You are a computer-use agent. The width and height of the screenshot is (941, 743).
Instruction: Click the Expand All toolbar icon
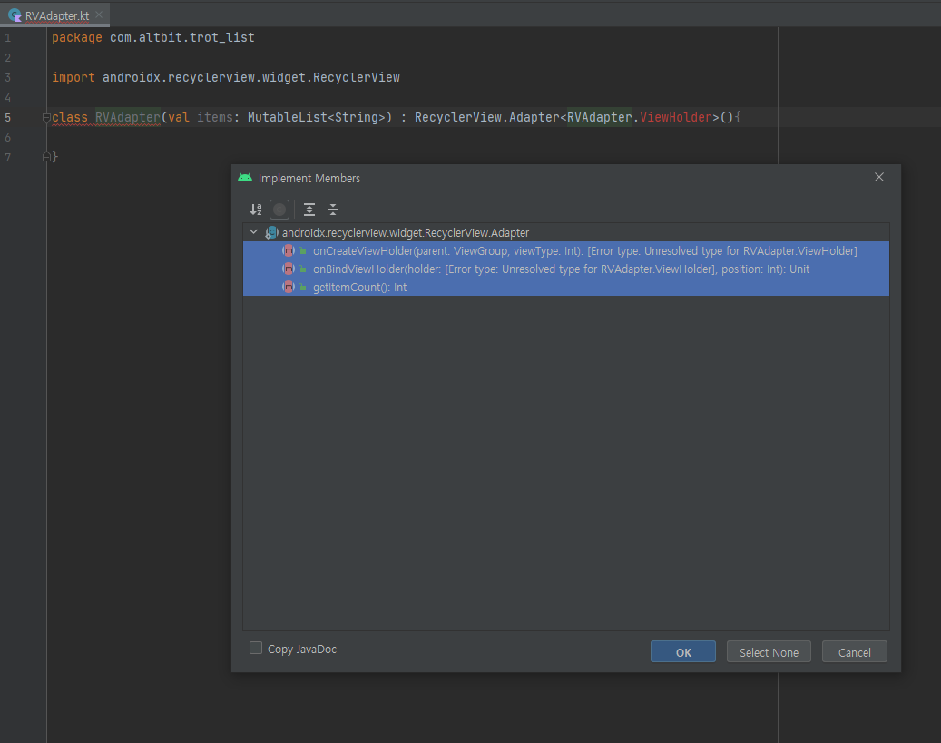pos(309,210)
